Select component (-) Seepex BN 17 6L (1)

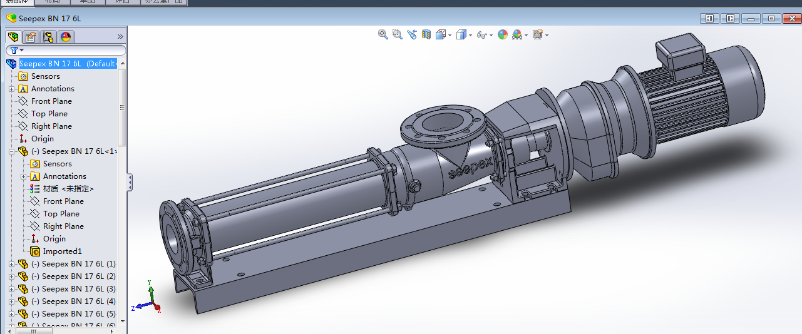tap(73, 264)
